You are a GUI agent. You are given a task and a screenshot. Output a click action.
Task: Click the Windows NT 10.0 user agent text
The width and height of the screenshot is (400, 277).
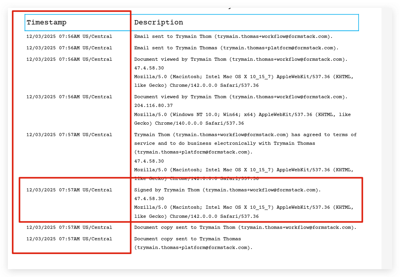click(242, 115)
